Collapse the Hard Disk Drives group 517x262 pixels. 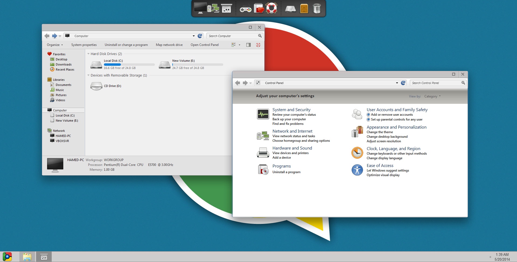point(88,54)
